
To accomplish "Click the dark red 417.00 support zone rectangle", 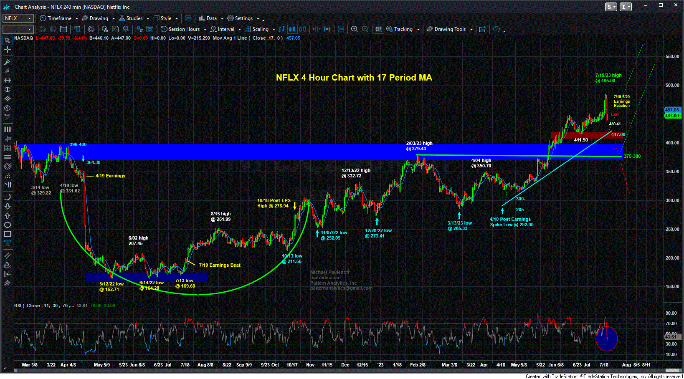I will (588, 135).
